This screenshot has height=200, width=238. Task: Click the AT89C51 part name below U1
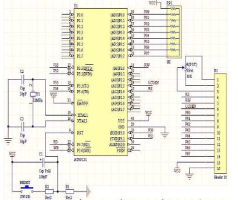point(80,159)
